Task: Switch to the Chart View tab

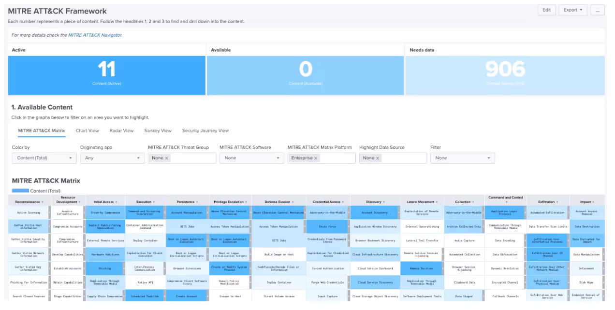Action: click(x=87, y=131)
